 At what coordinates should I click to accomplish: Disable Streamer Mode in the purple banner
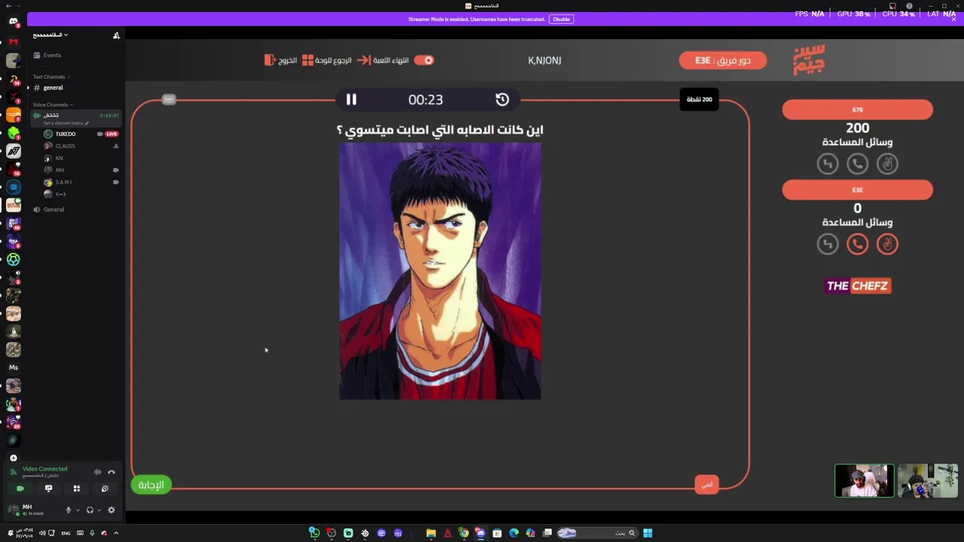pyautogui.click(x=561, y=19)
